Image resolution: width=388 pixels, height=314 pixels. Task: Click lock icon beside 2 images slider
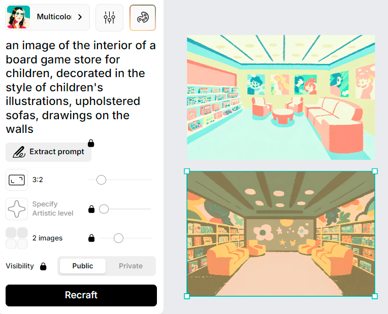tap(91, 238)
